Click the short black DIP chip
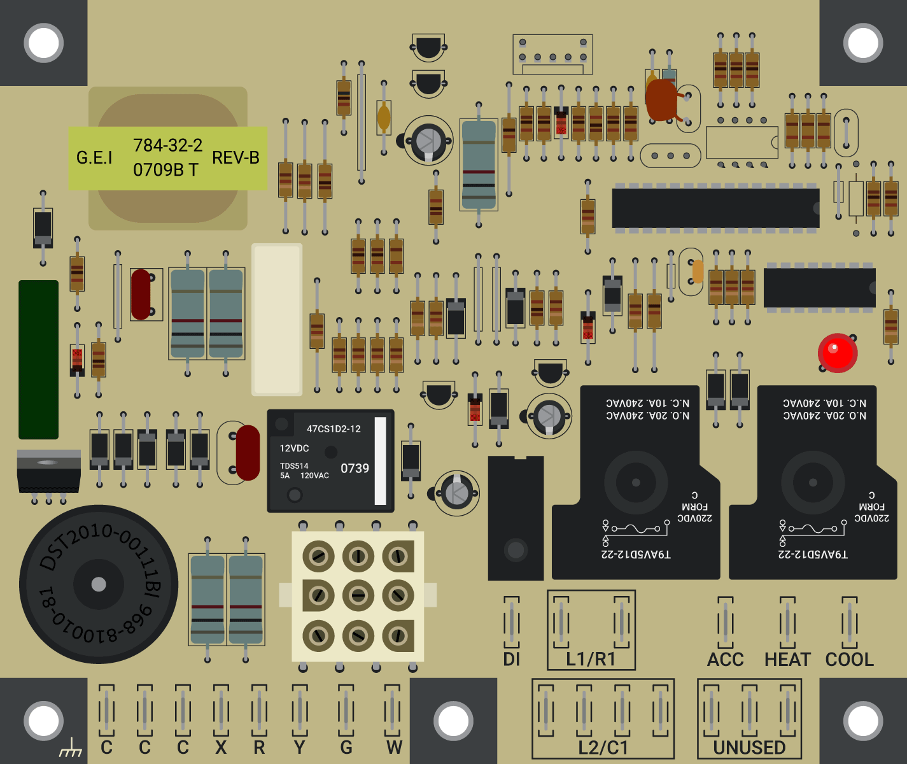The height and width of the screenshot is (764, 907). tap(819, 287)
